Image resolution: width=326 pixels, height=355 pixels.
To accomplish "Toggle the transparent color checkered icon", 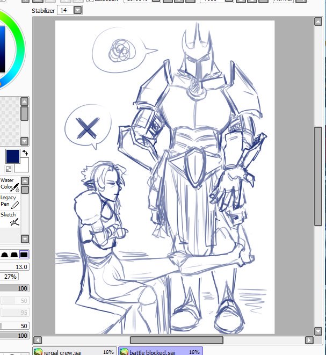I will pos(9,169).
